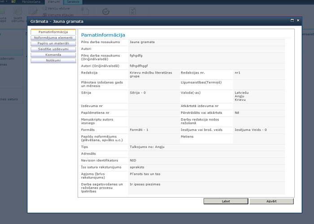Click the 'fdhgdfhggf' original authors value
The image size is (314, 224).
tap(139, 66)
